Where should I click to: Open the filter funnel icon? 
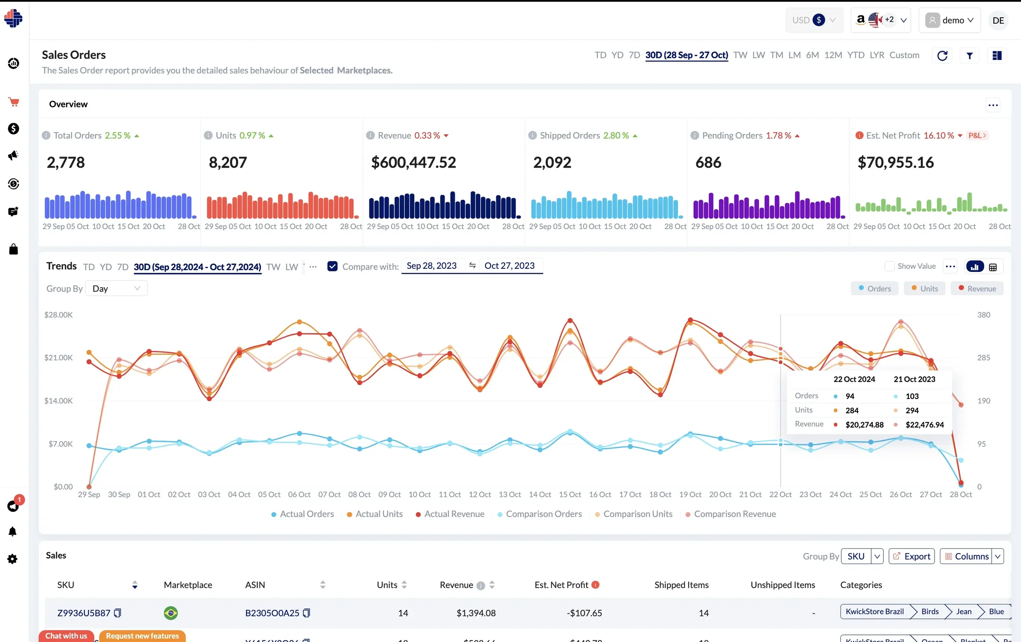coord(969,56)
